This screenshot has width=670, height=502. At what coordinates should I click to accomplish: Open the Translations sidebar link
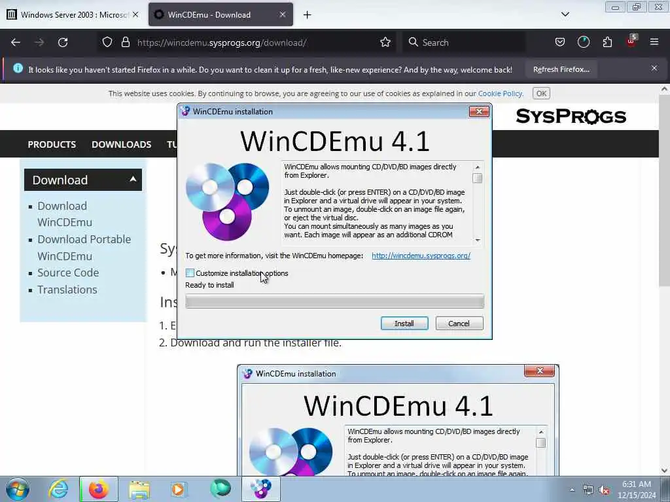(x=67, y=290)
